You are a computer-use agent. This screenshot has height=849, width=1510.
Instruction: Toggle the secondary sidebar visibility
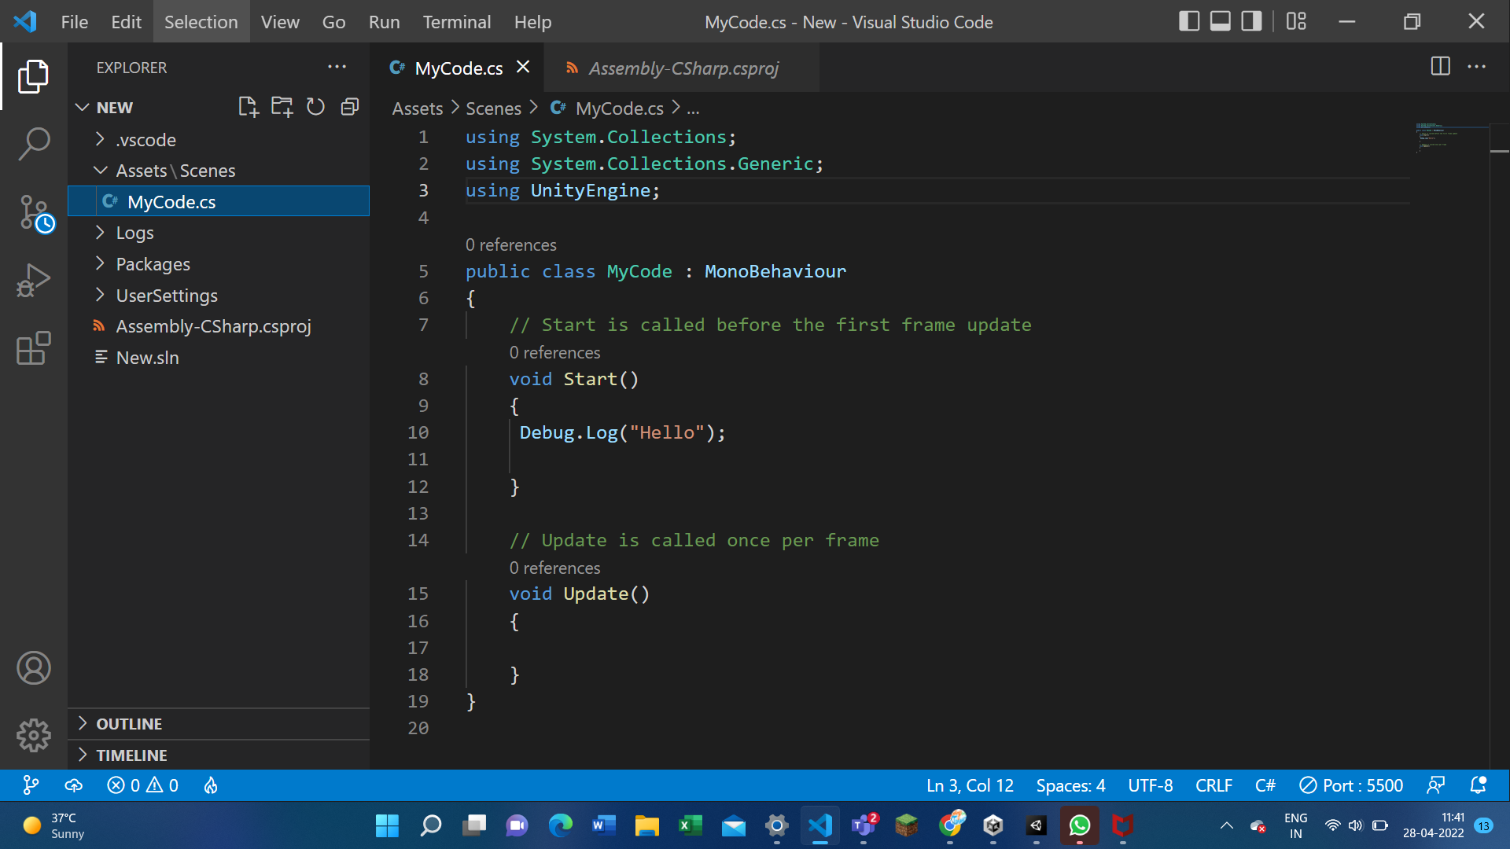[x=1250, y=21]
